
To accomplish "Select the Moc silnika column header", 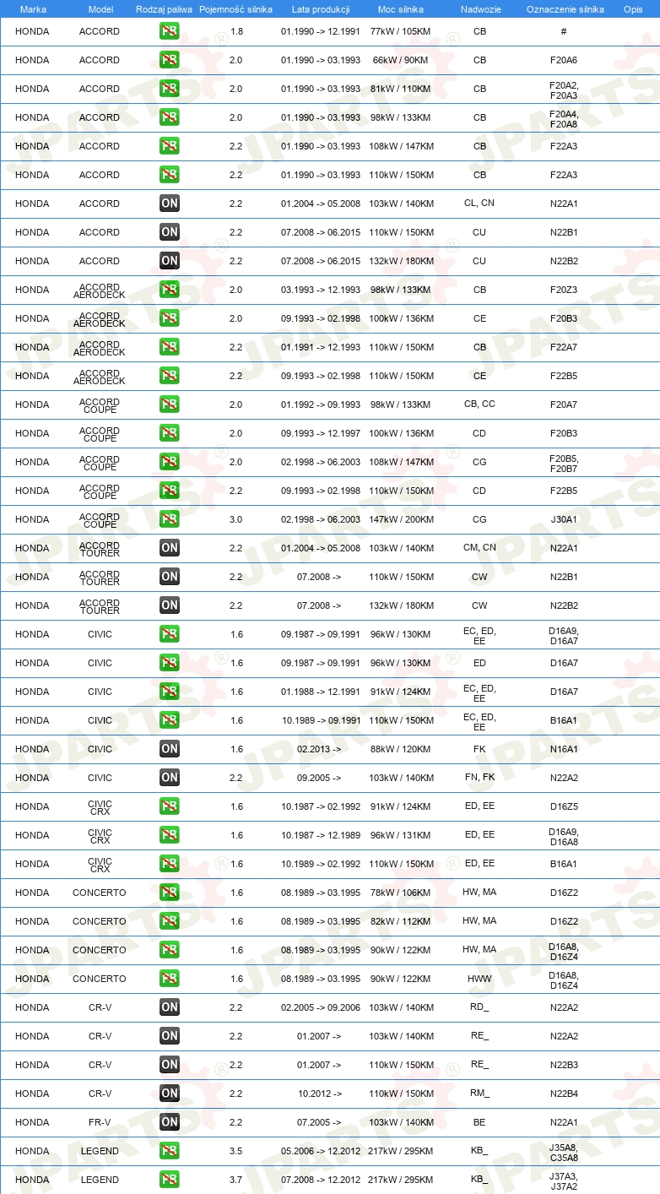I will tap(401, 8).
